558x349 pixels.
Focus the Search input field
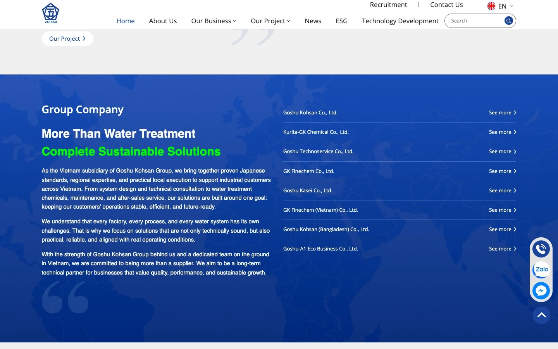point(476,21)
